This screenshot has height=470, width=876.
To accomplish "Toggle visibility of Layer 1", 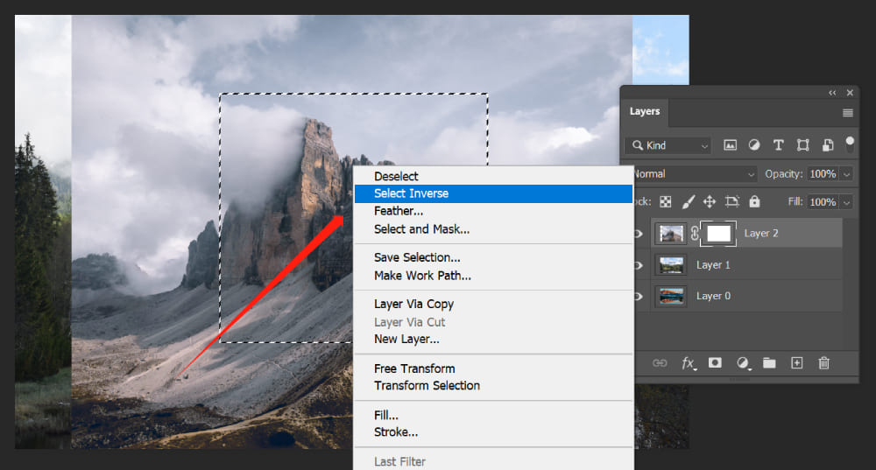I will (638, 265).
